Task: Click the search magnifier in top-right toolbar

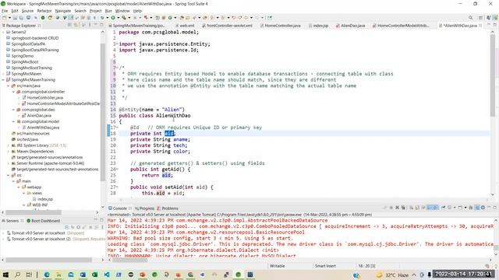Action: pos(470,18)
